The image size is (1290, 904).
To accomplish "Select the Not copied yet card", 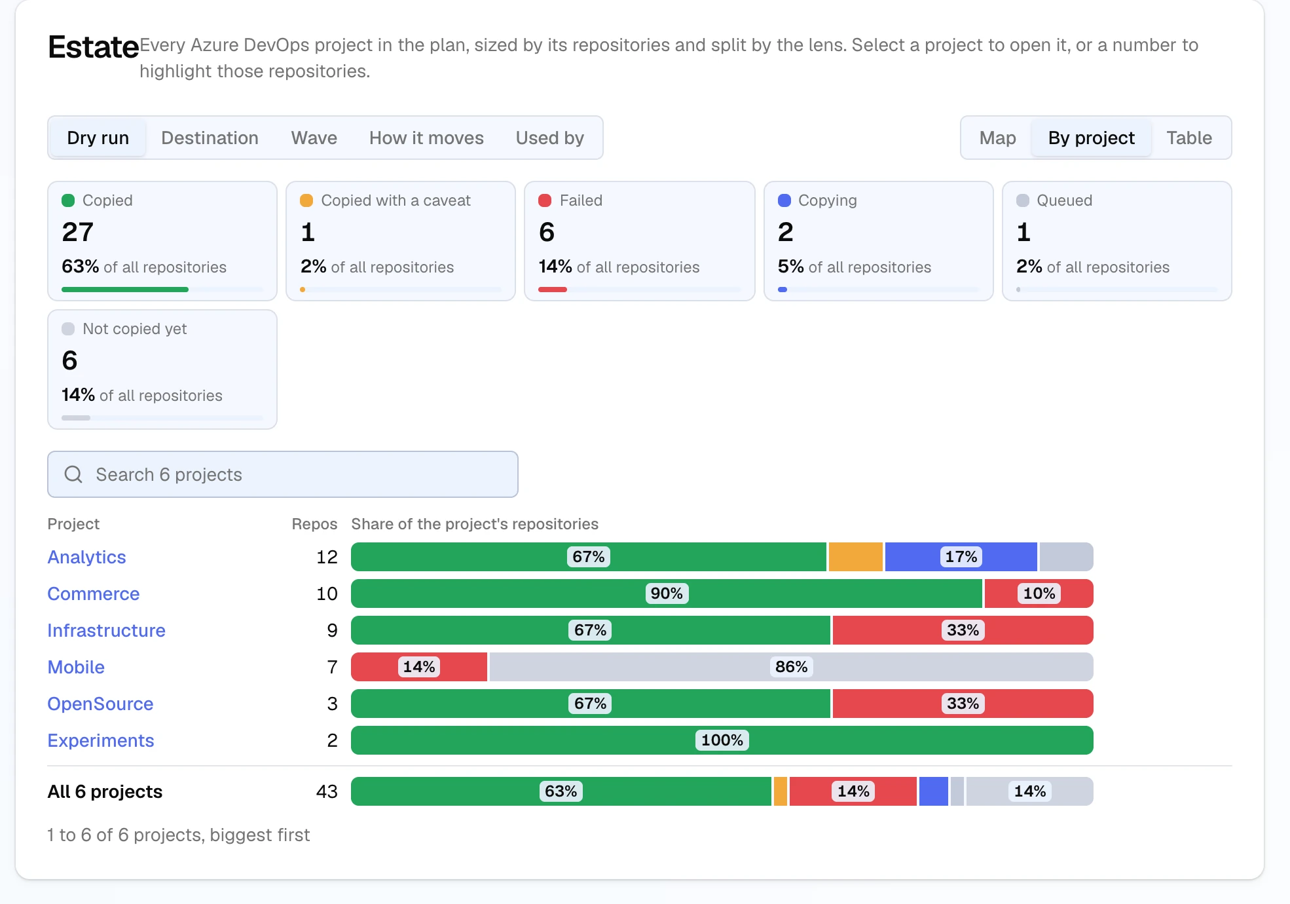I will (x=162, y=369).
